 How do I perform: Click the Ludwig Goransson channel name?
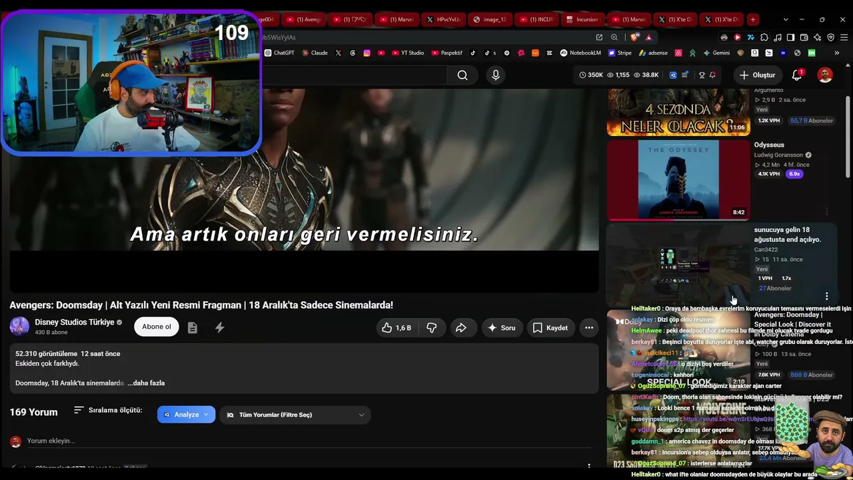[778, 155]
